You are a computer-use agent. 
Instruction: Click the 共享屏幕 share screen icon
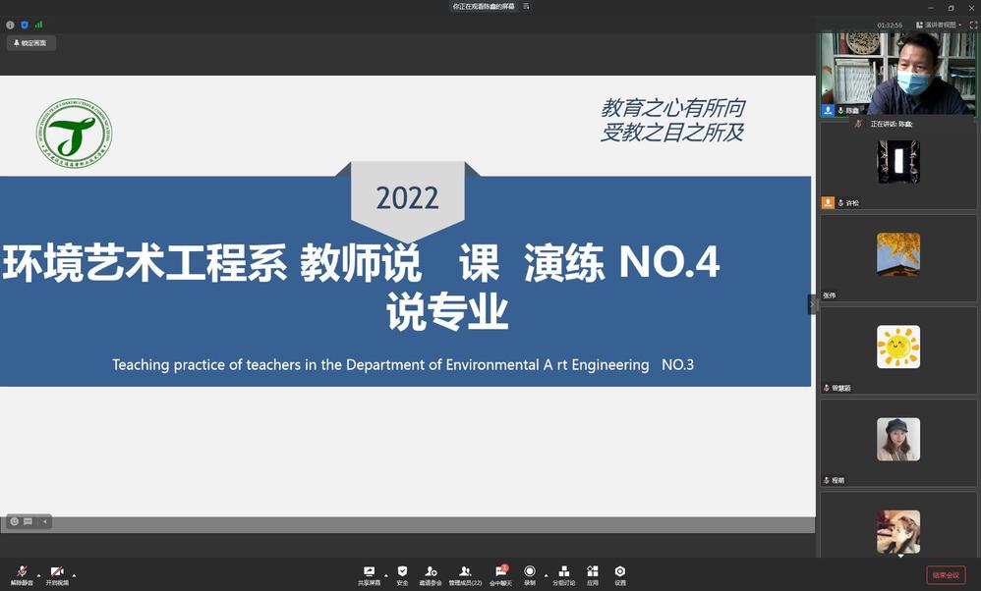pos(369,574)
